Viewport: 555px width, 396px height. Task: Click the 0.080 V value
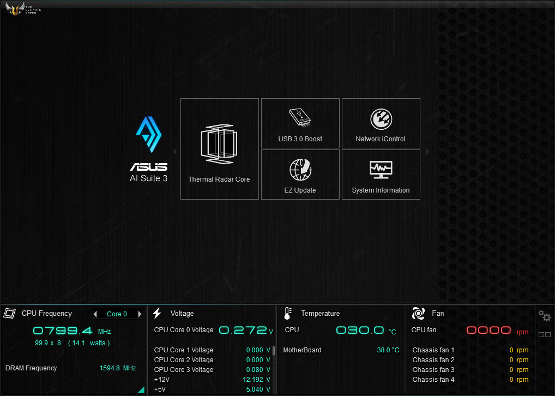click(x=258, y=370)
